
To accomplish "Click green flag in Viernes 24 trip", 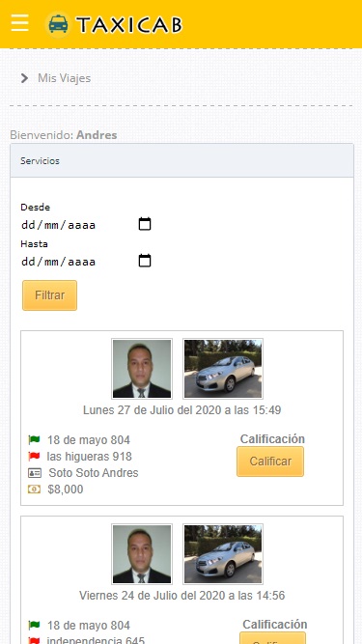I will (x=34, y=626).
